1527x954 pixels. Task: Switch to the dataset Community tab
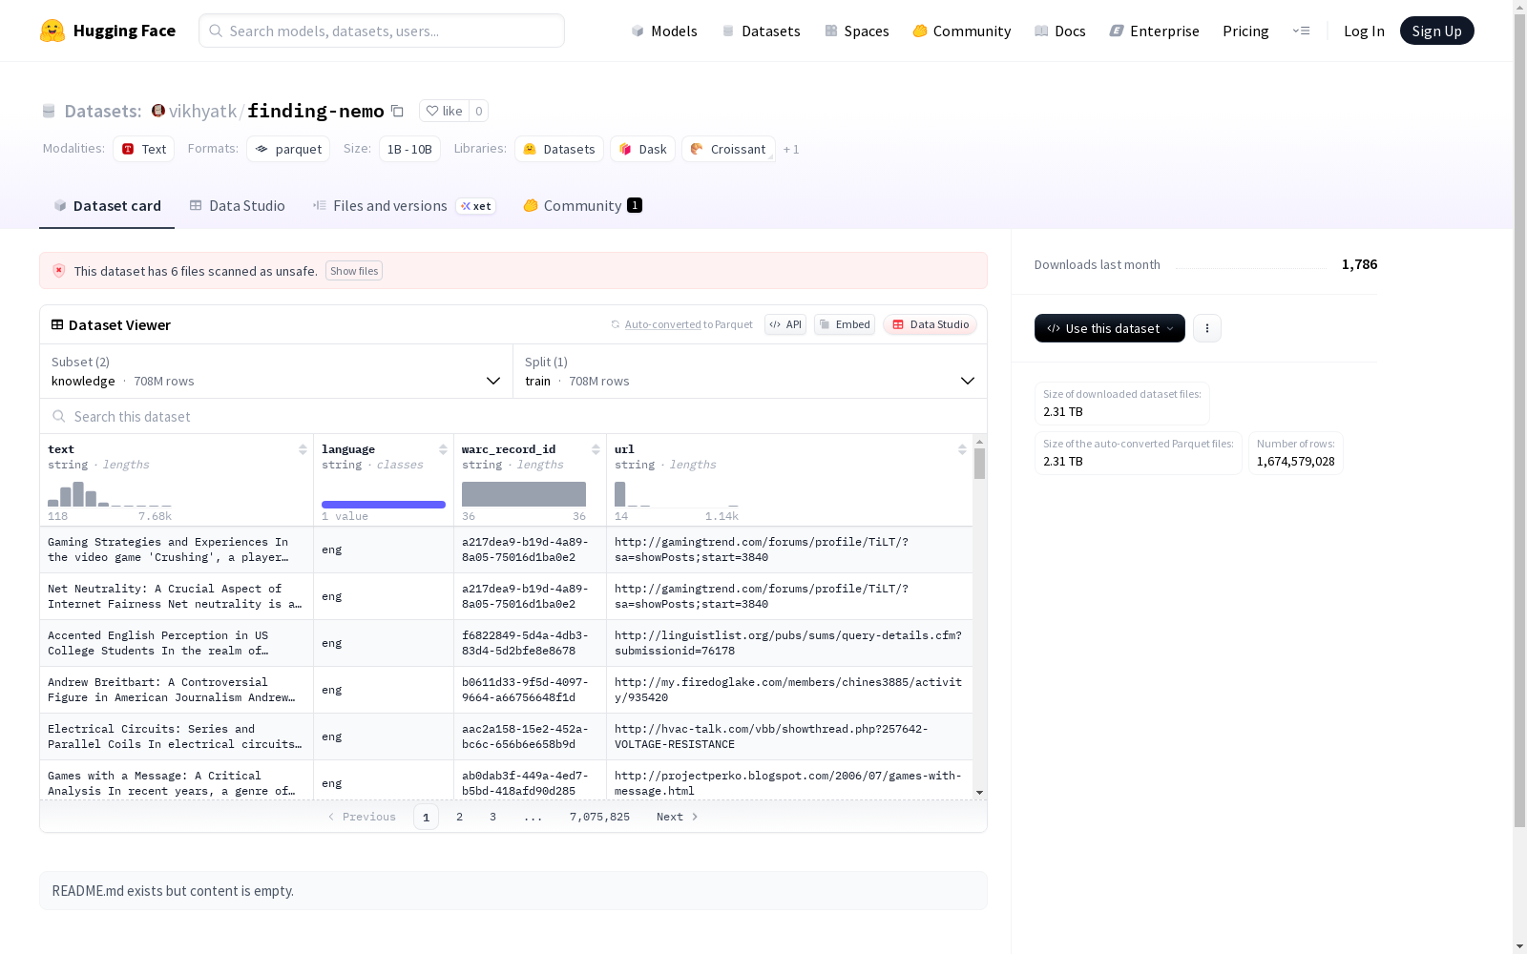click(x=582, y=206)
